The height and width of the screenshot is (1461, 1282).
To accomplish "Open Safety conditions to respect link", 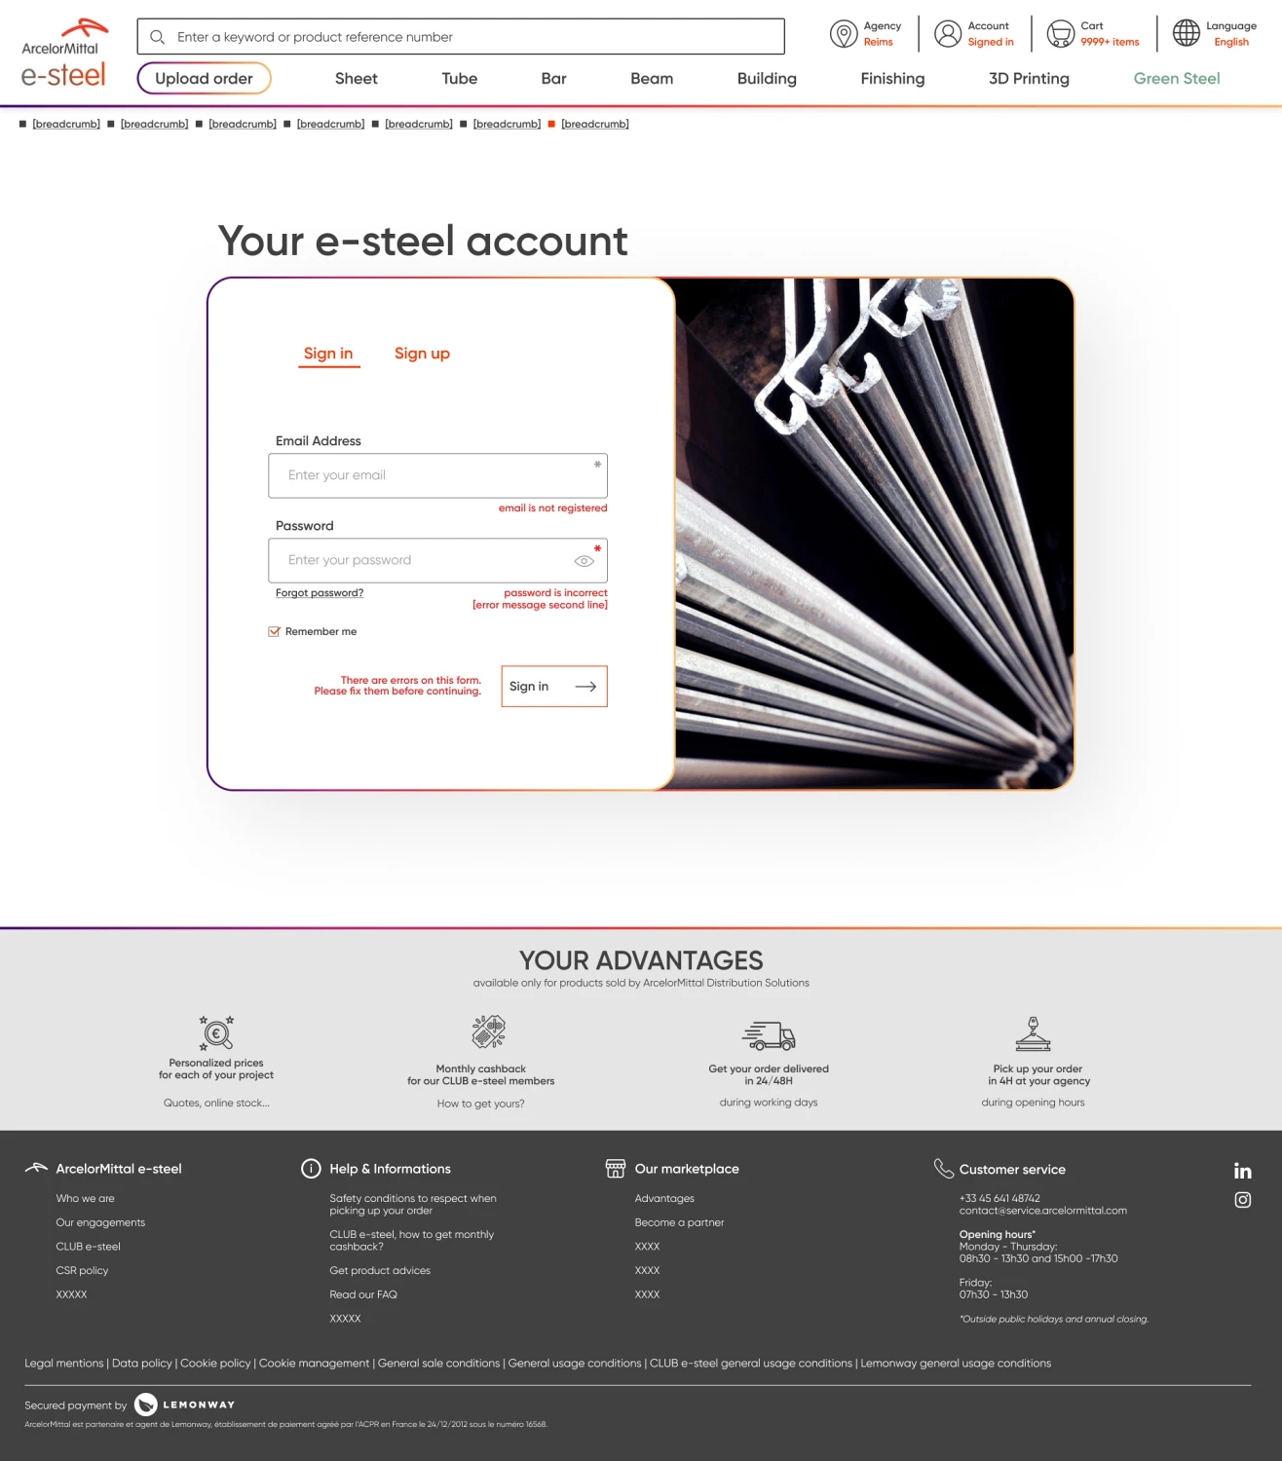I will 413,1205.
